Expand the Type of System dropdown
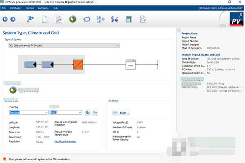The width and height of the screenshot is (245, 163). (118, 45)
